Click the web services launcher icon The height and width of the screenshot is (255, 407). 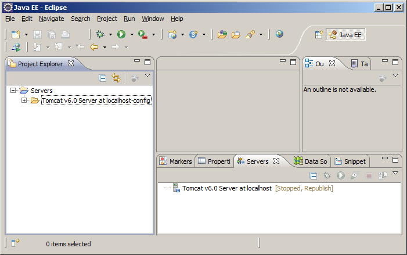click(x=16, y=47)
